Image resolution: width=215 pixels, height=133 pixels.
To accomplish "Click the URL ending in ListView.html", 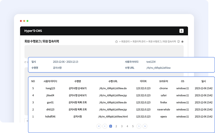I will (x=113, y=117).
